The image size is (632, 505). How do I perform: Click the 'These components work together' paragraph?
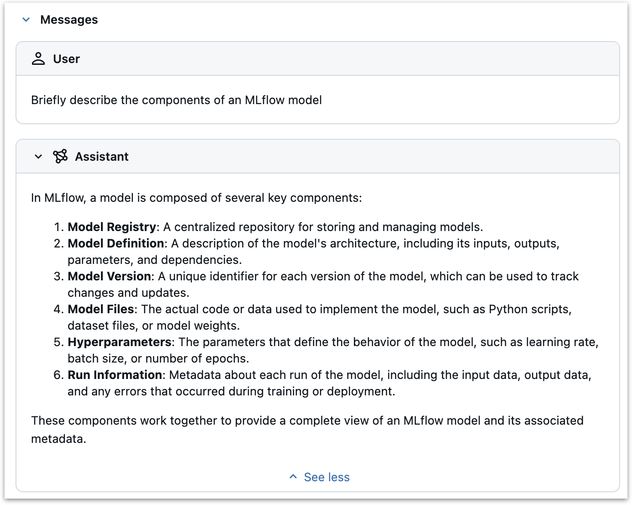pyautogui.click(x=307, y=421)
